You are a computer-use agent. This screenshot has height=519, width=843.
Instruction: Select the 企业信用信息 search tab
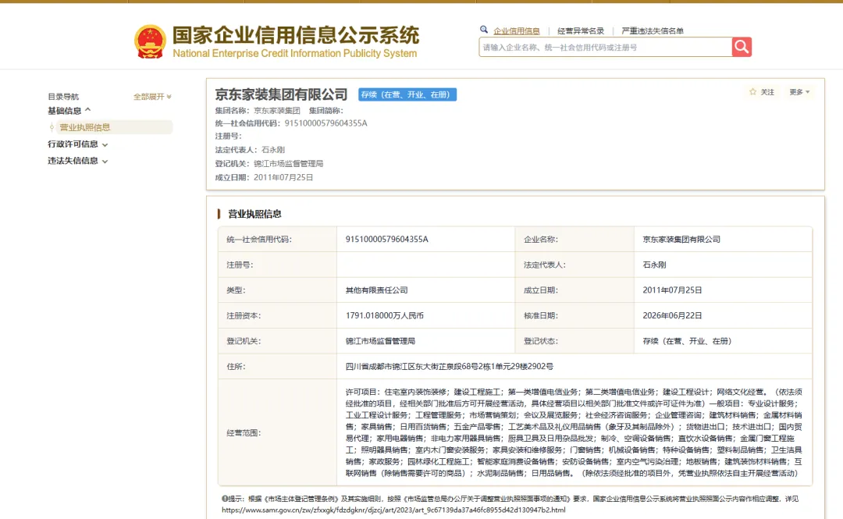(x=517, y=30)
